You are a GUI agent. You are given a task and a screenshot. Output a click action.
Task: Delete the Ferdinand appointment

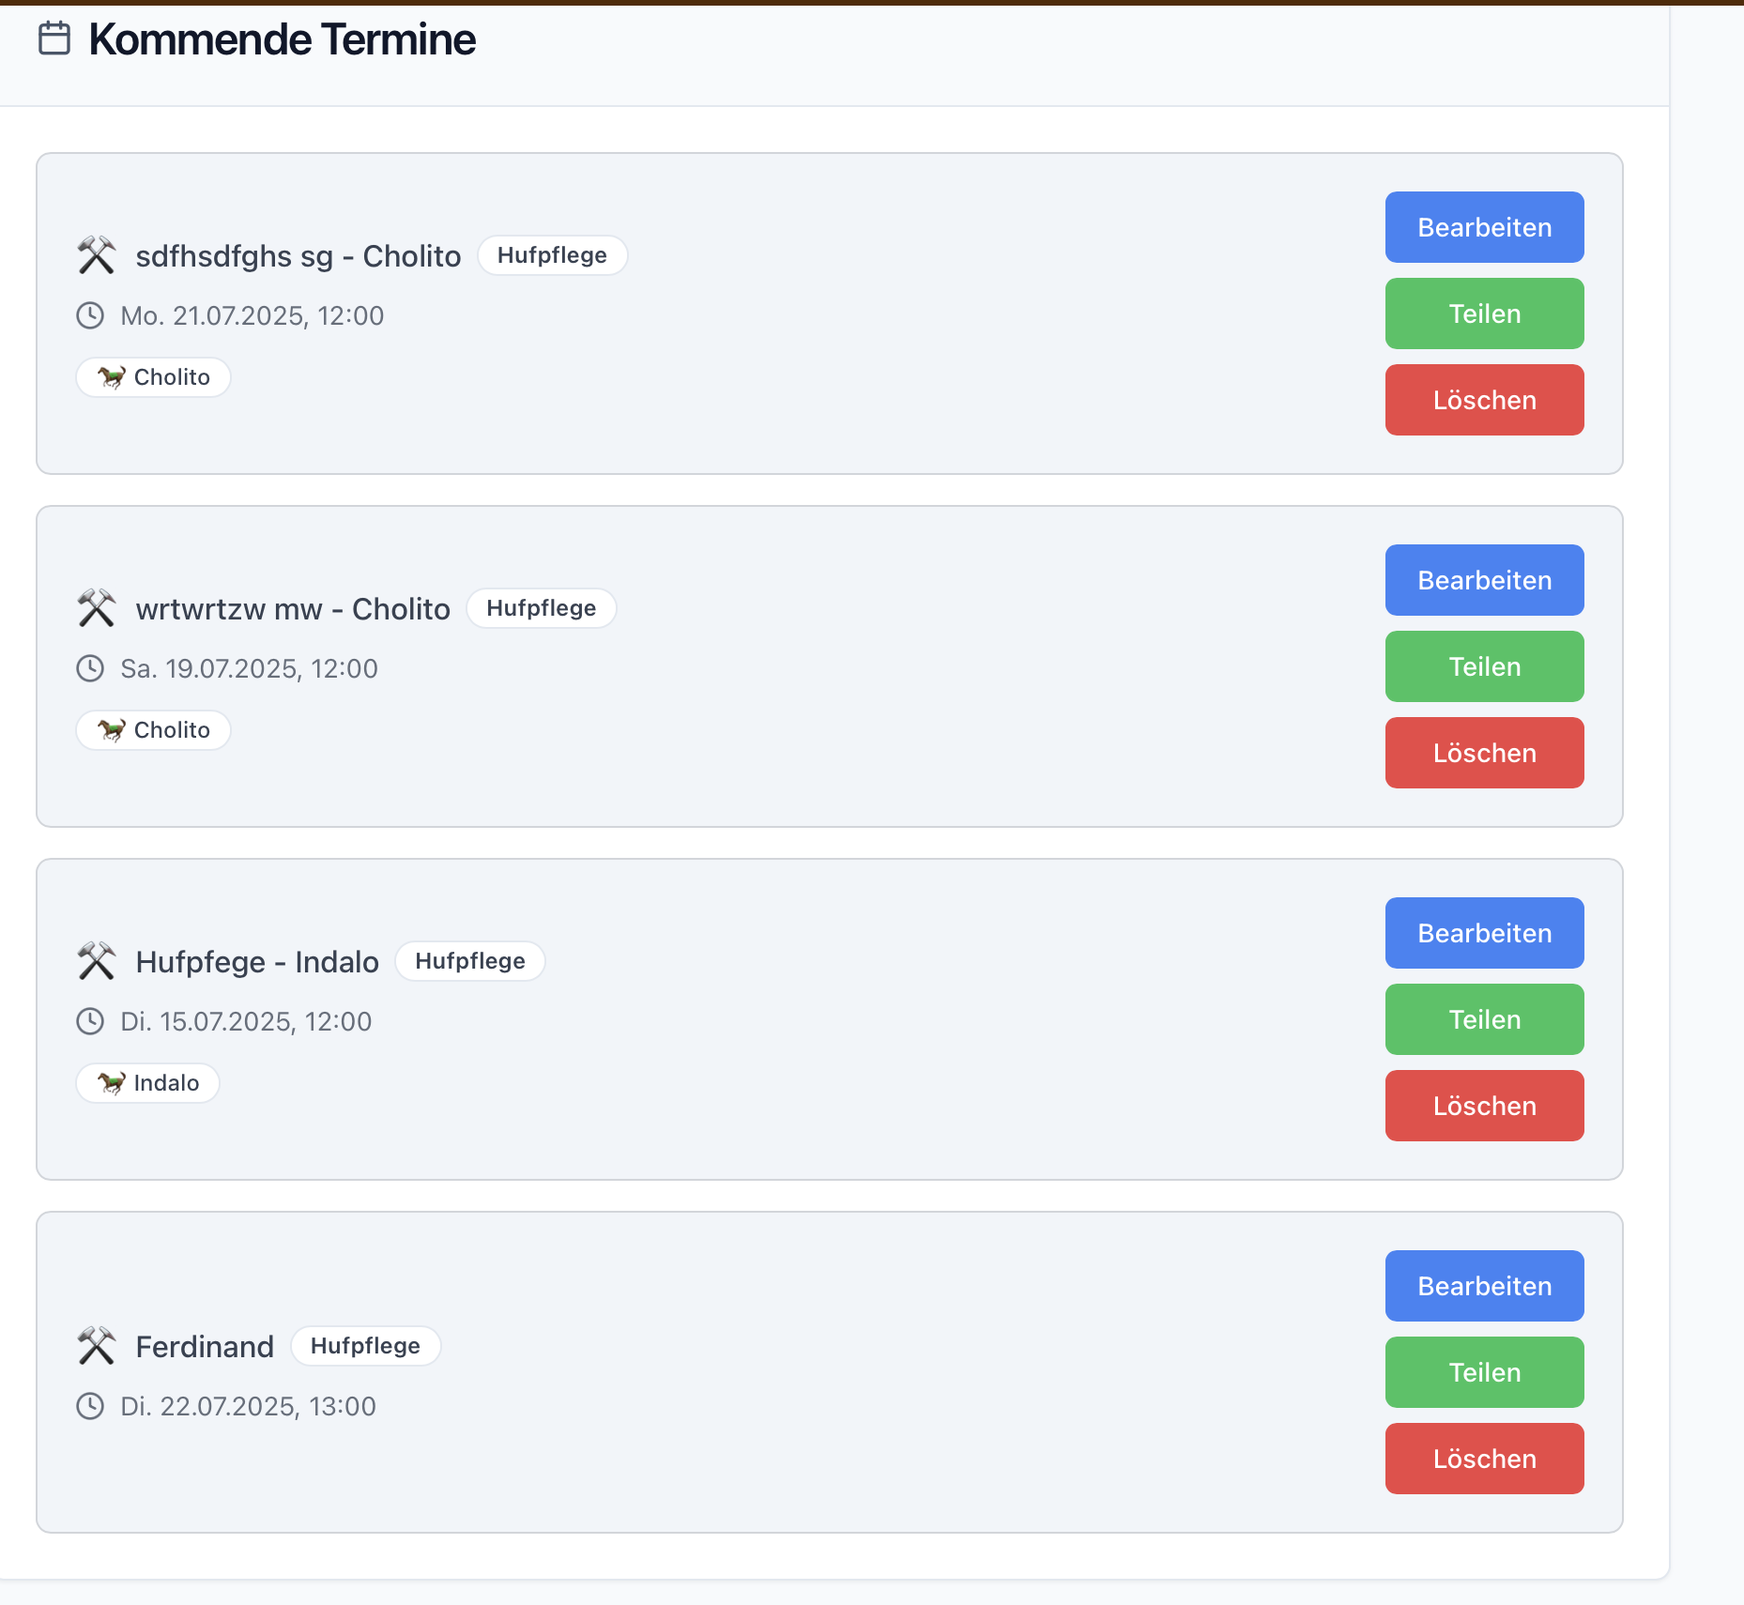(1484, 1459)
